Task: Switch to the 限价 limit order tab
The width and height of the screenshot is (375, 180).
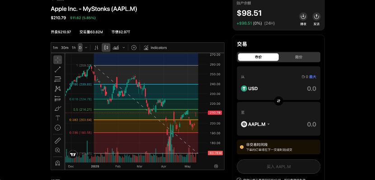Action: pyautogui.click(x=299, y=57)
